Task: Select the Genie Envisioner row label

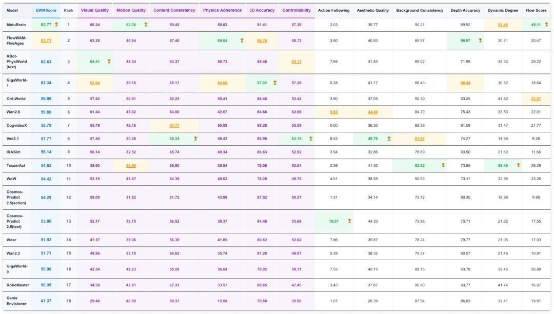Action: click(16, 301)
